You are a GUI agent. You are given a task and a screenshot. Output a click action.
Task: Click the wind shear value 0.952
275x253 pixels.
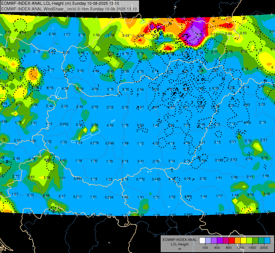tap(64, 124)
